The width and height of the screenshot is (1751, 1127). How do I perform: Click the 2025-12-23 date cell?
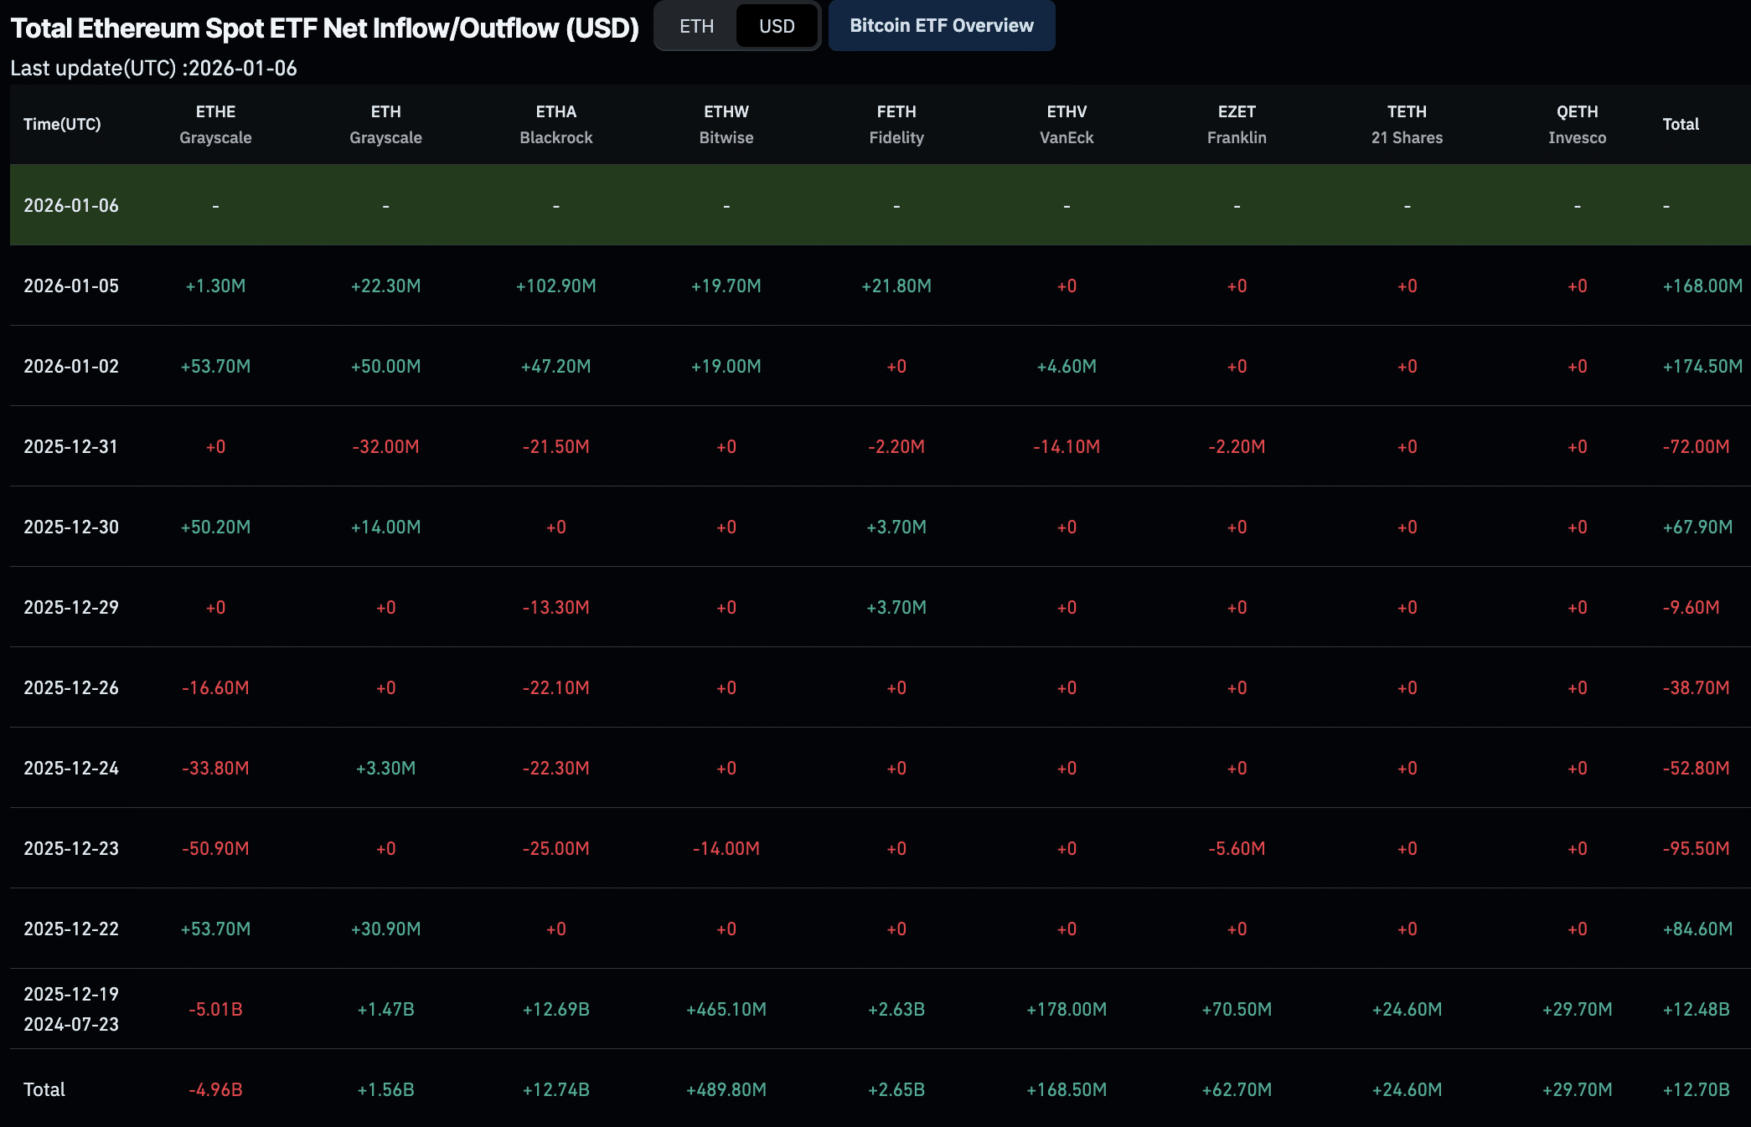(x=71, y=848)
